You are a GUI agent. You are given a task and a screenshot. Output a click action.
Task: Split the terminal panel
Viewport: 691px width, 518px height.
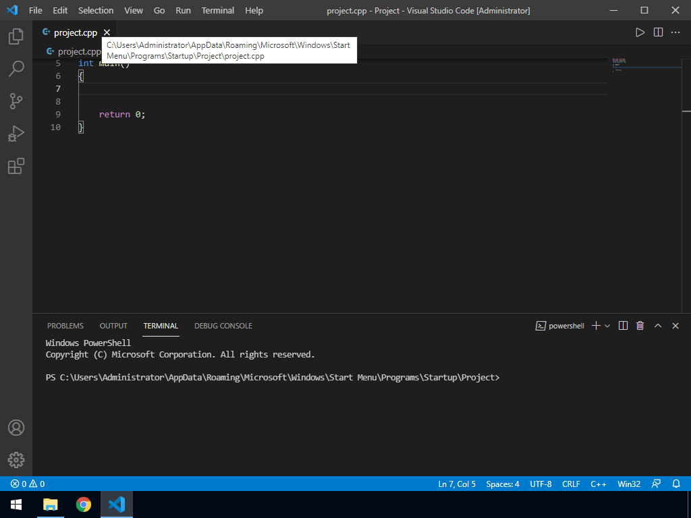[623, 326]
